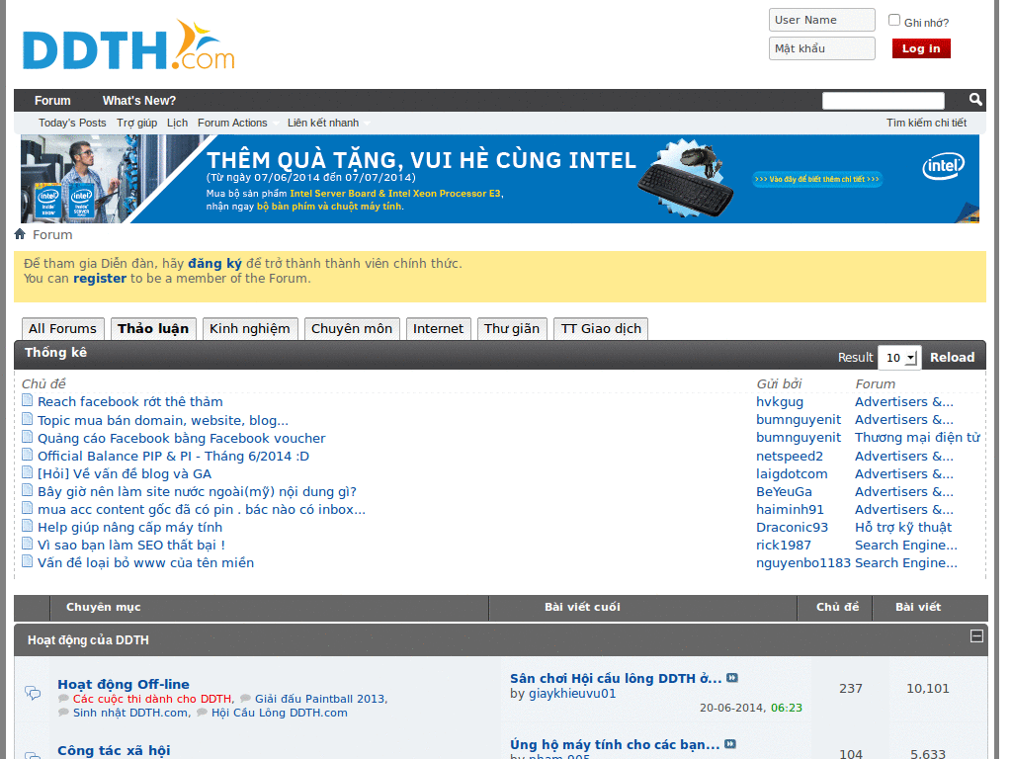Click subforum icon before Giải đấu Paintball 2013

[245, 699]
